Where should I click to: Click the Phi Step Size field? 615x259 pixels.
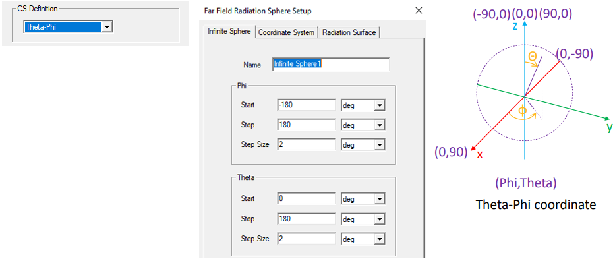307,144
